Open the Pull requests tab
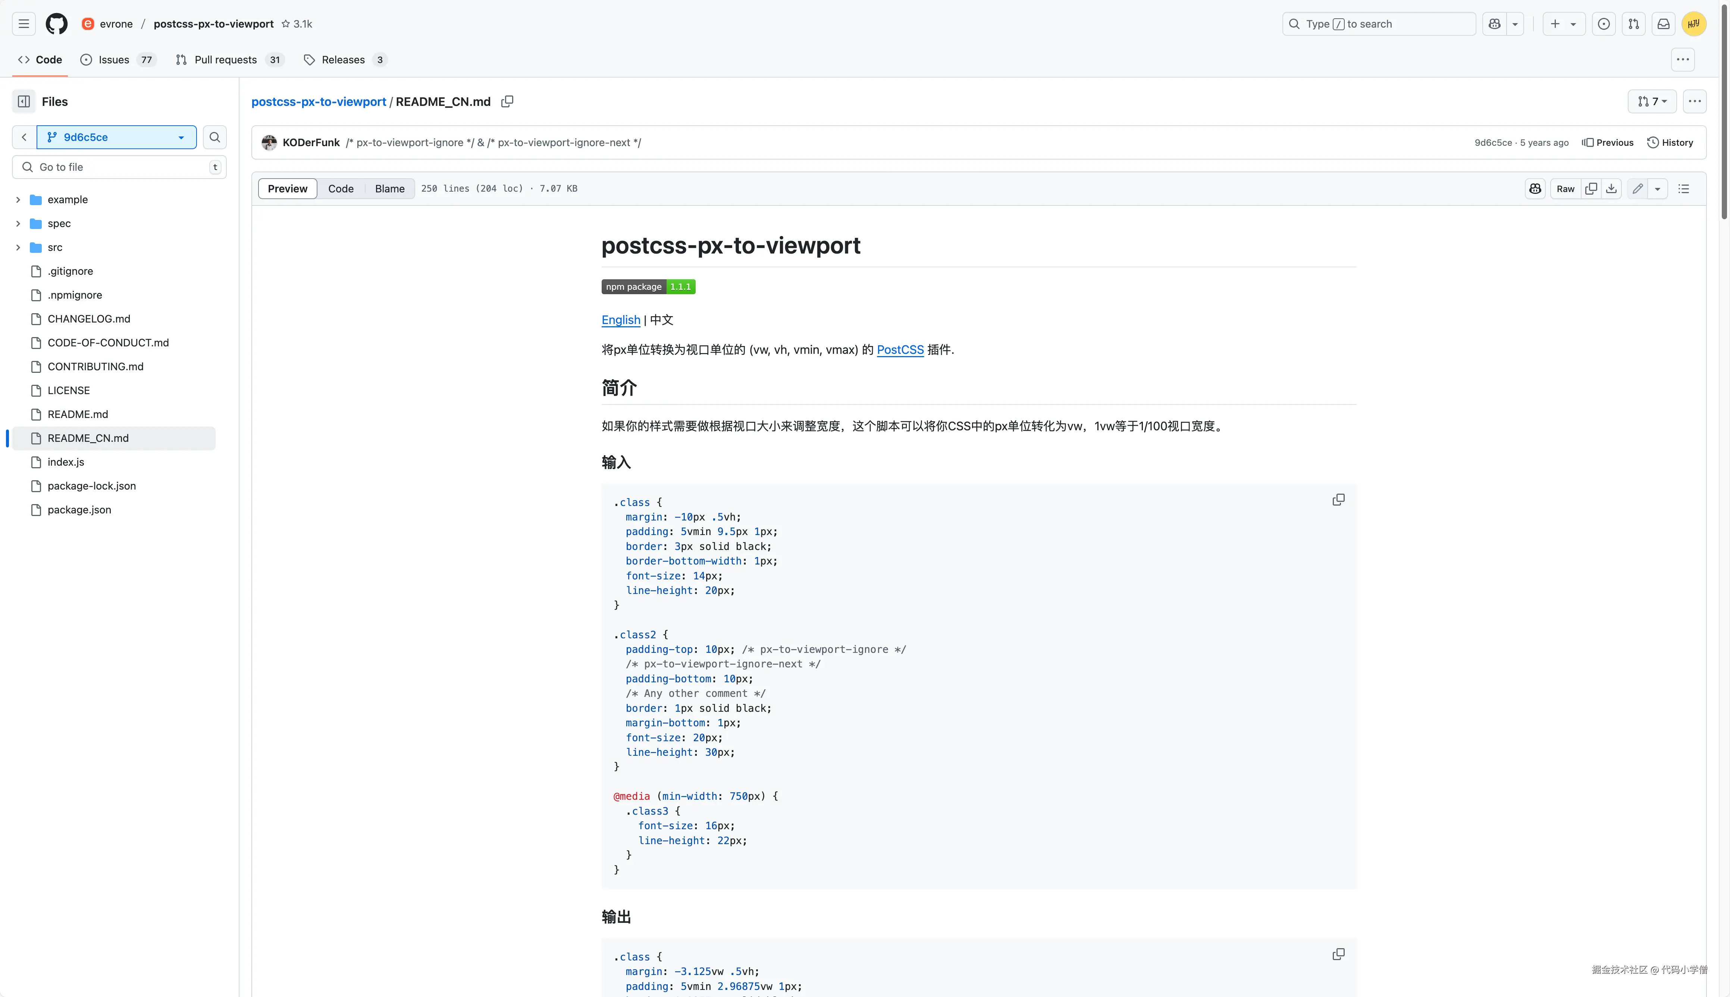 (225, 60)
